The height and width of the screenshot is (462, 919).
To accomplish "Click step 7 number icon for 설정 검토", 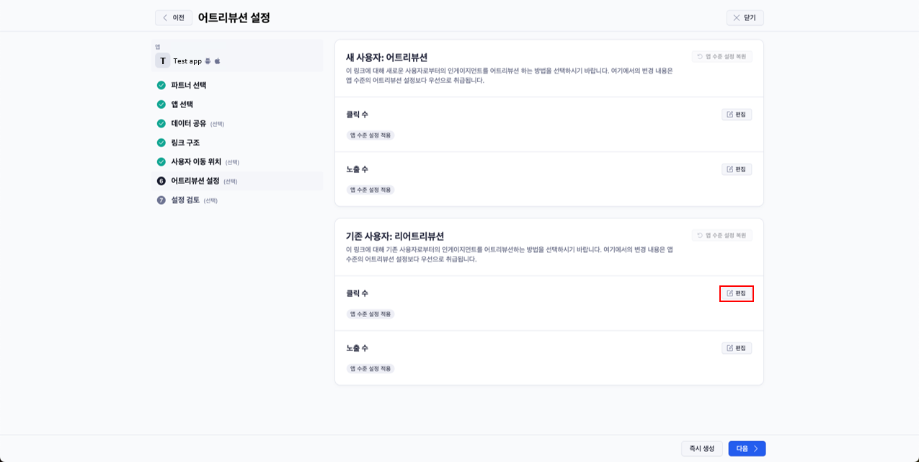I will pos(161,200).
